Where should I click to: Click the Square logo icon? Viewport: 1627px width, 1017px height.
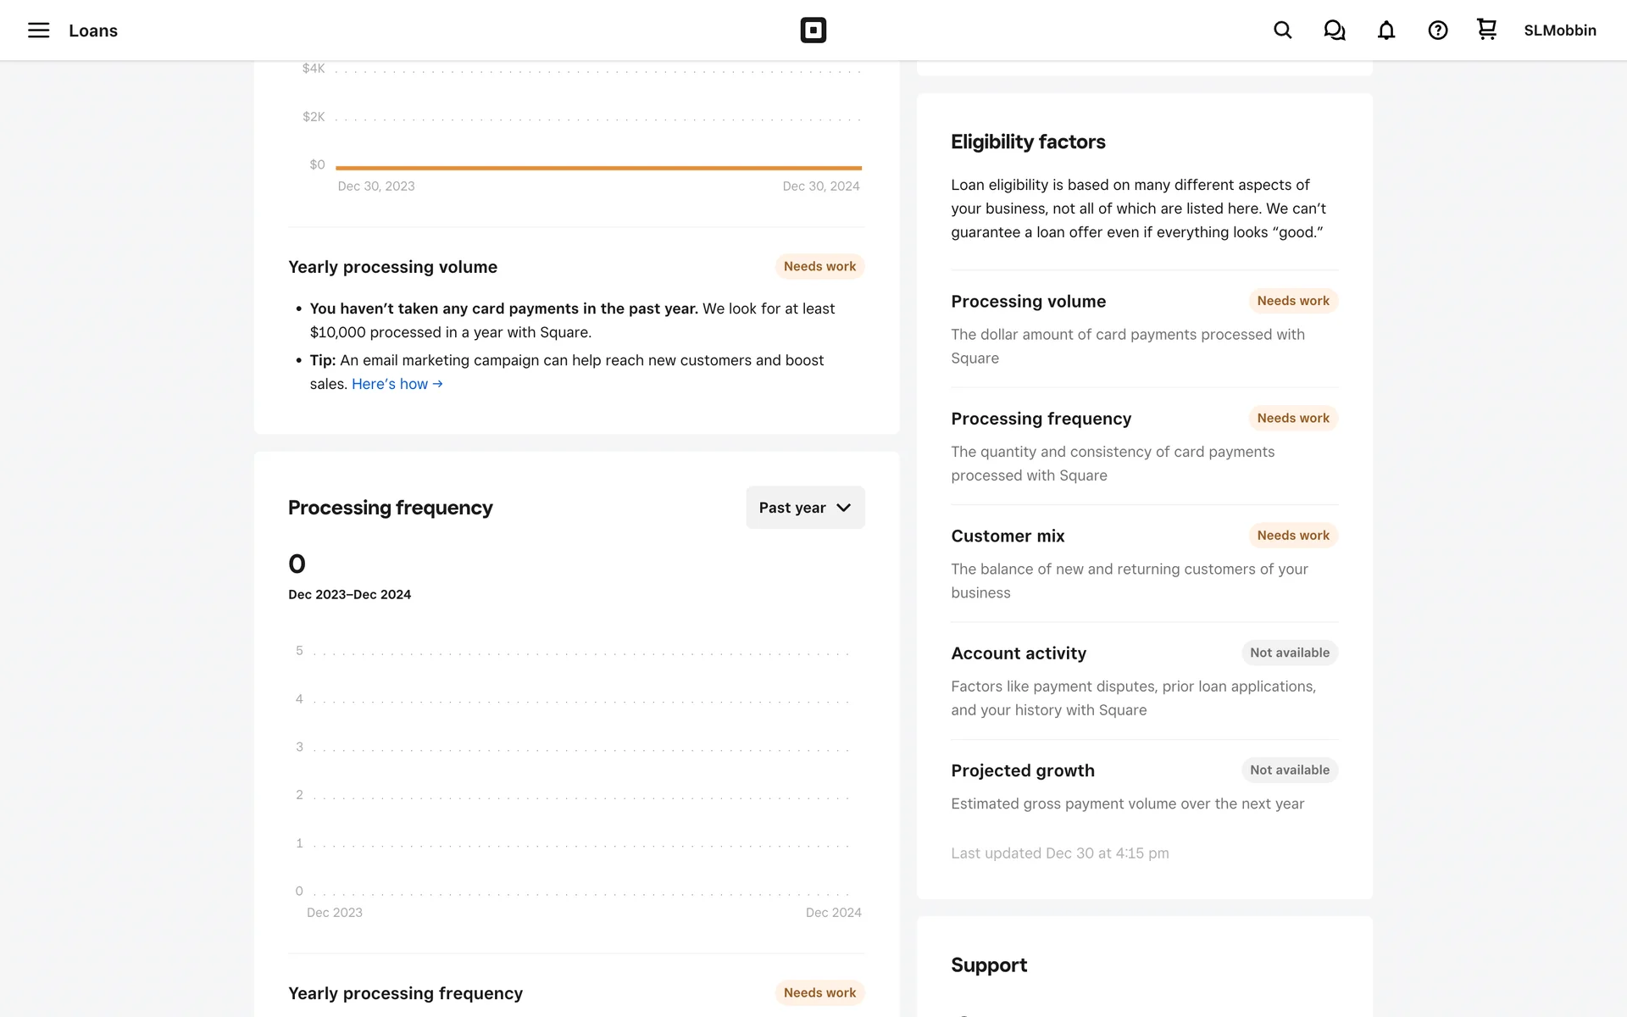tap(813, 31)
